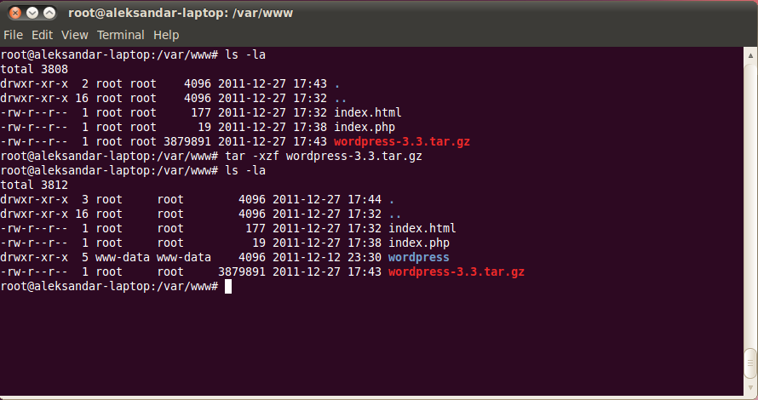Click the tar -xzf wordpress-3.3.tar.gz command
The image size is (758, 400).
[324, 156]
